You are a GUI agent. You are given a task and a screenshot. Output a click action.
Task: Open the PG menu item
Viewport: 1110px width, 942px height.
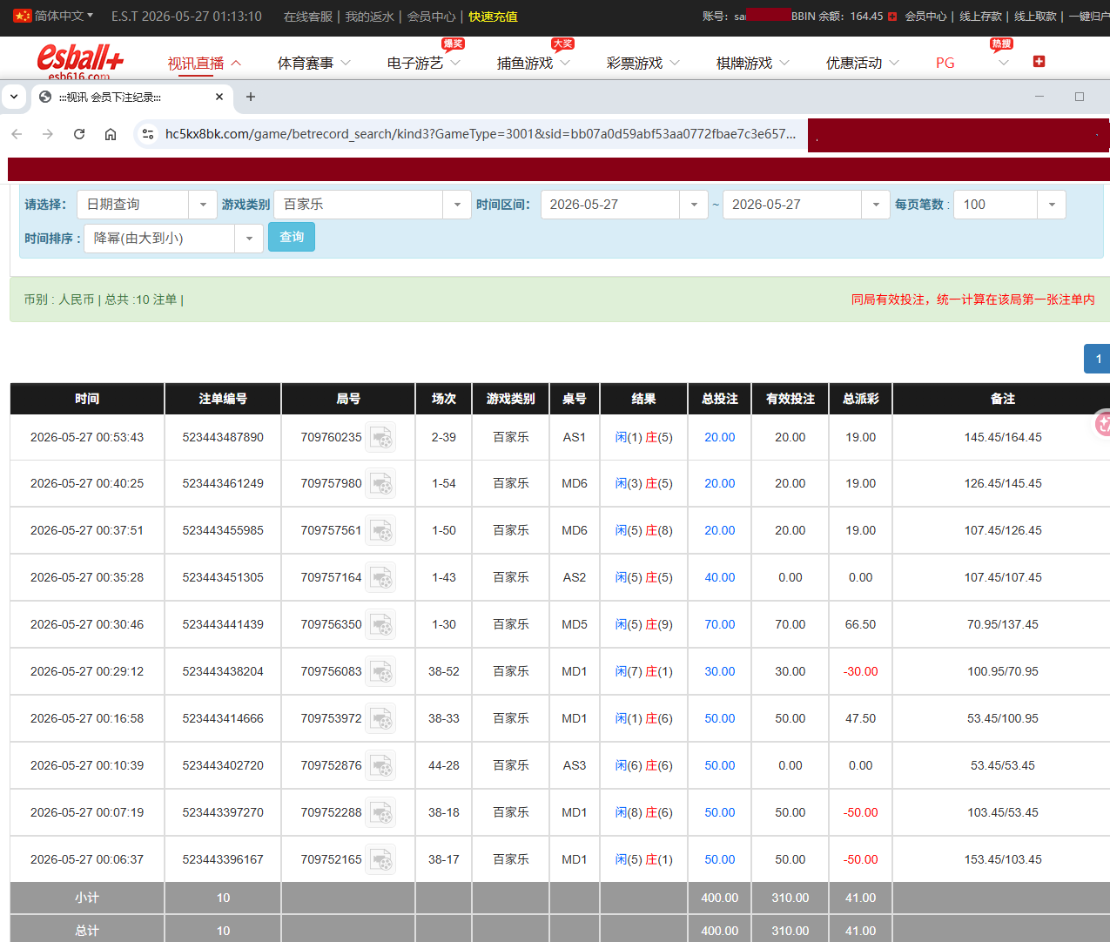pyautogui.click(x=945, y=63)
